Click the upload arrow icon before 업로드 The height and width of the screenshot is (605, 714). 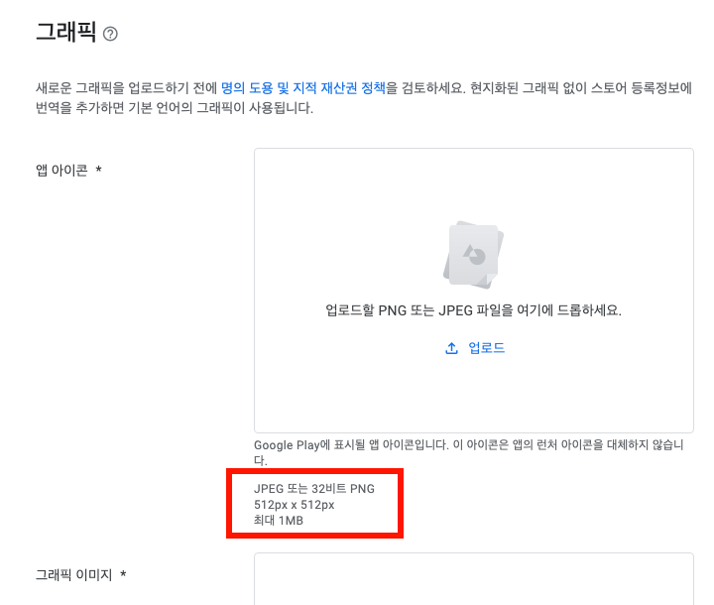tap(451, 348)
